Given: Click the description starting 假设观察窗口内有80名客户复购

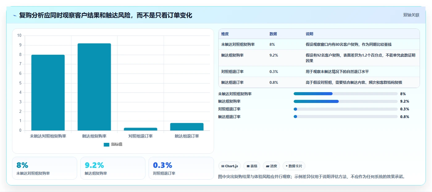Looking at the screenshot, I should coord(349,45).
